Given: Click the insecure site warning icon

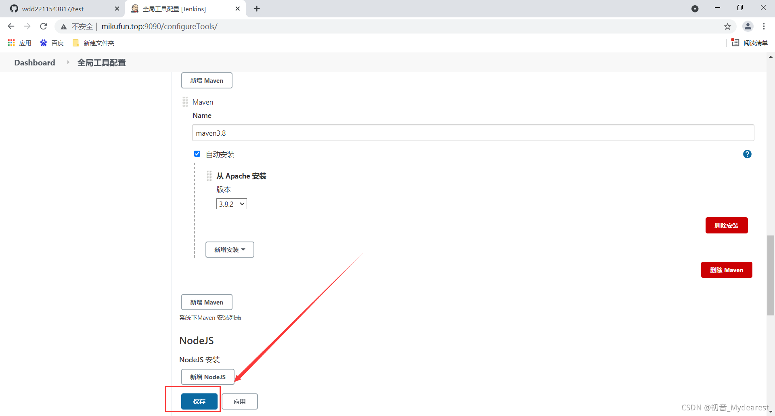Looking at the screenshot, I should pyautogui.click(x=63, y=27).
